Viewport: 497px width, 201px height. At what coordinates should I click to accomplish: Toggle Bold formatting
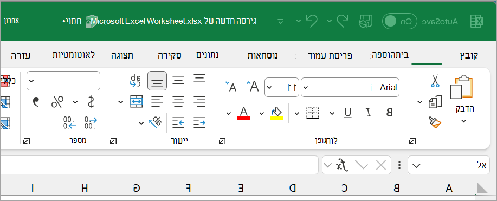(x=390, y=113)
